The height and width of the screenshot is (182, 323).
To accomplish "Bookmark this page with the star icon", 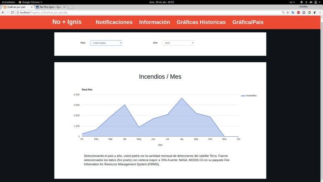I will [x=287, y=13].
